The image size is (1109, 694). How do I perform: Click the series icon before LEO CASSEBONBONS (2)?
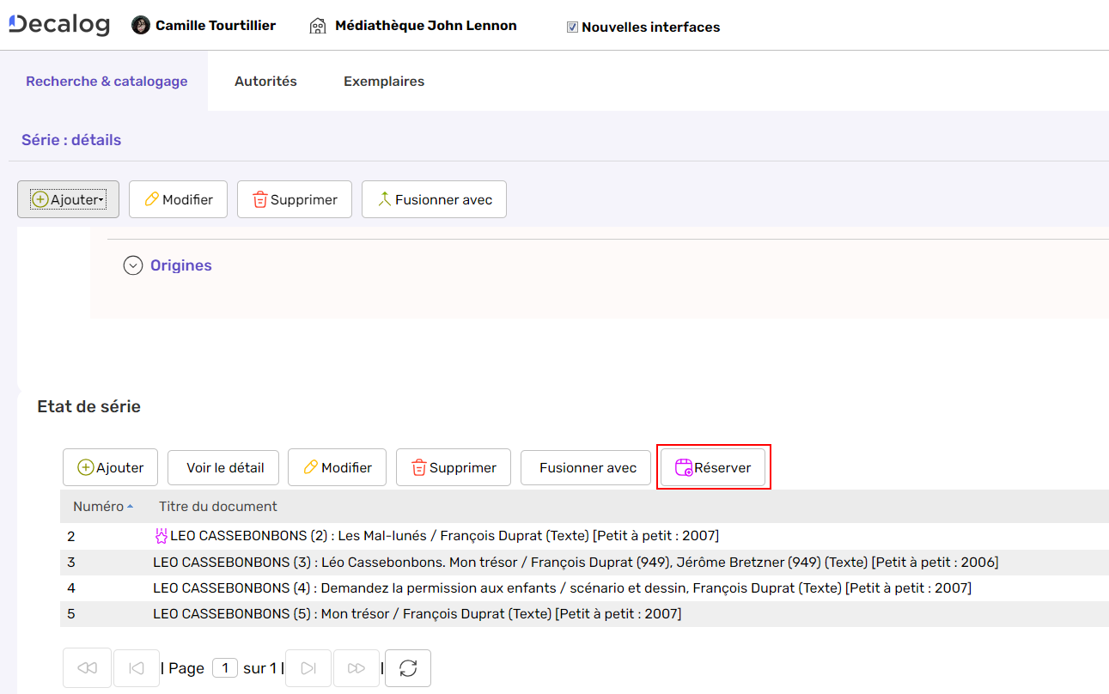coord(161,535)
